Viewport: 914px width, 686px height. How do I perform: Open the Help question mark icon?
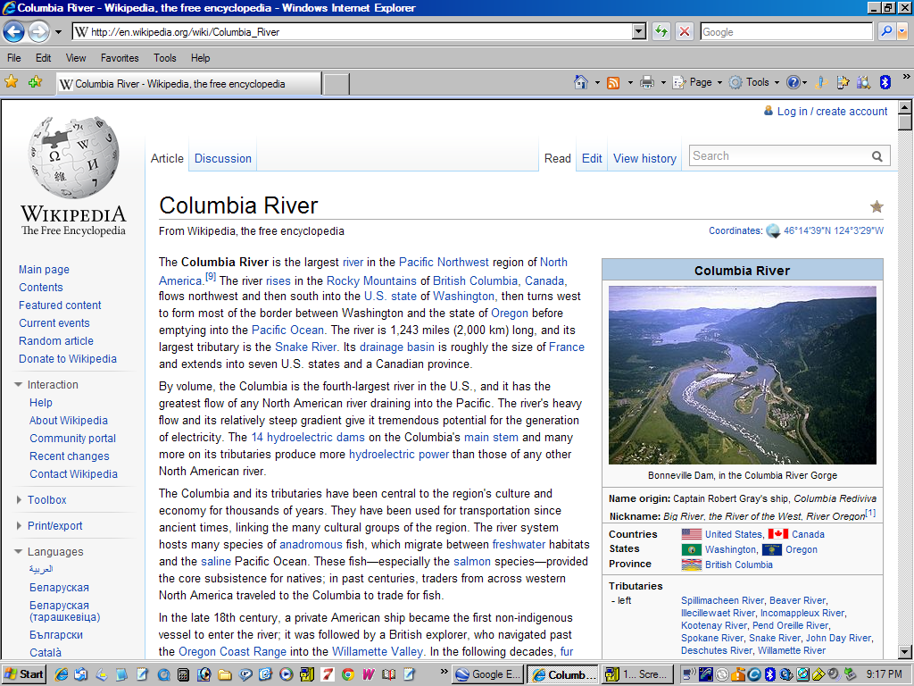[x=793, y=83]
